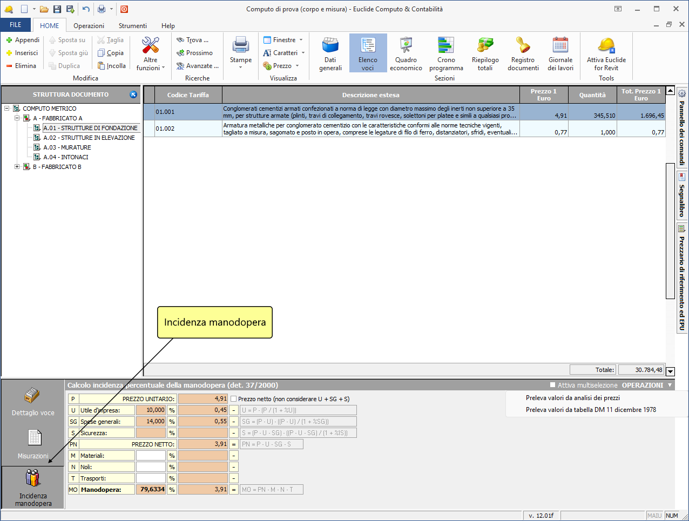Switch to the Misurazioni panel
Screen dimensions: 689x521
(x=33, y=444)
